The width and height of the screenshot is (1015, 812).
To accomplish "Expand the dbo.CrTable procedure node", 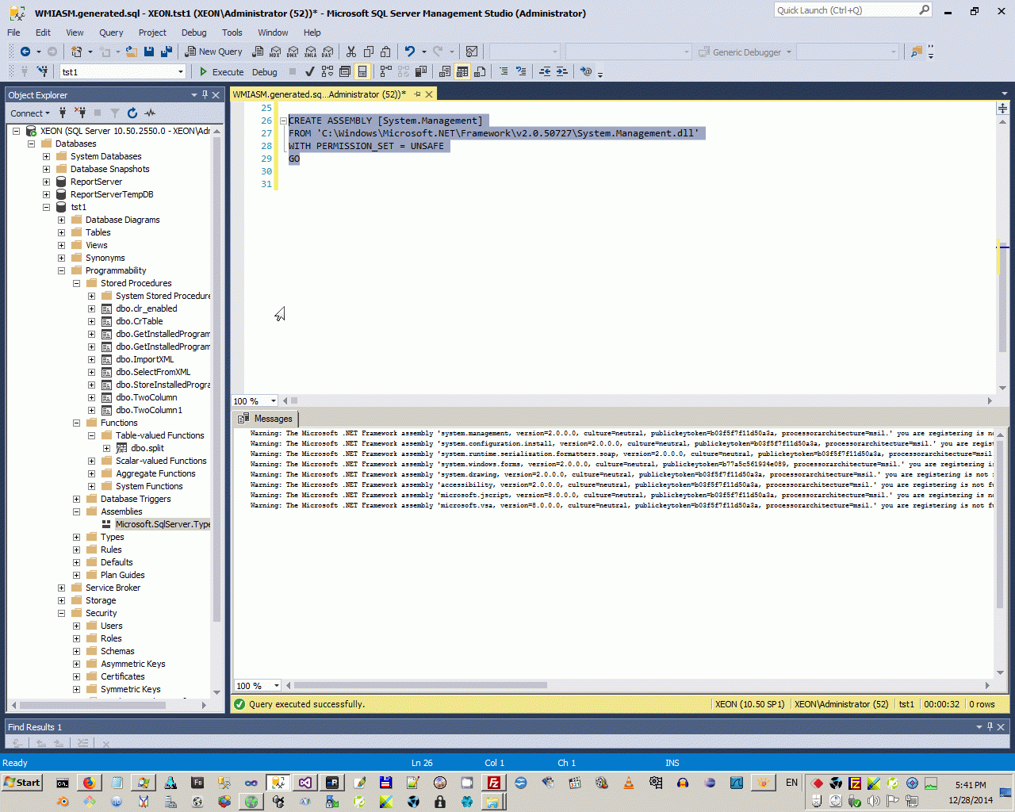I will coord(92,321).
